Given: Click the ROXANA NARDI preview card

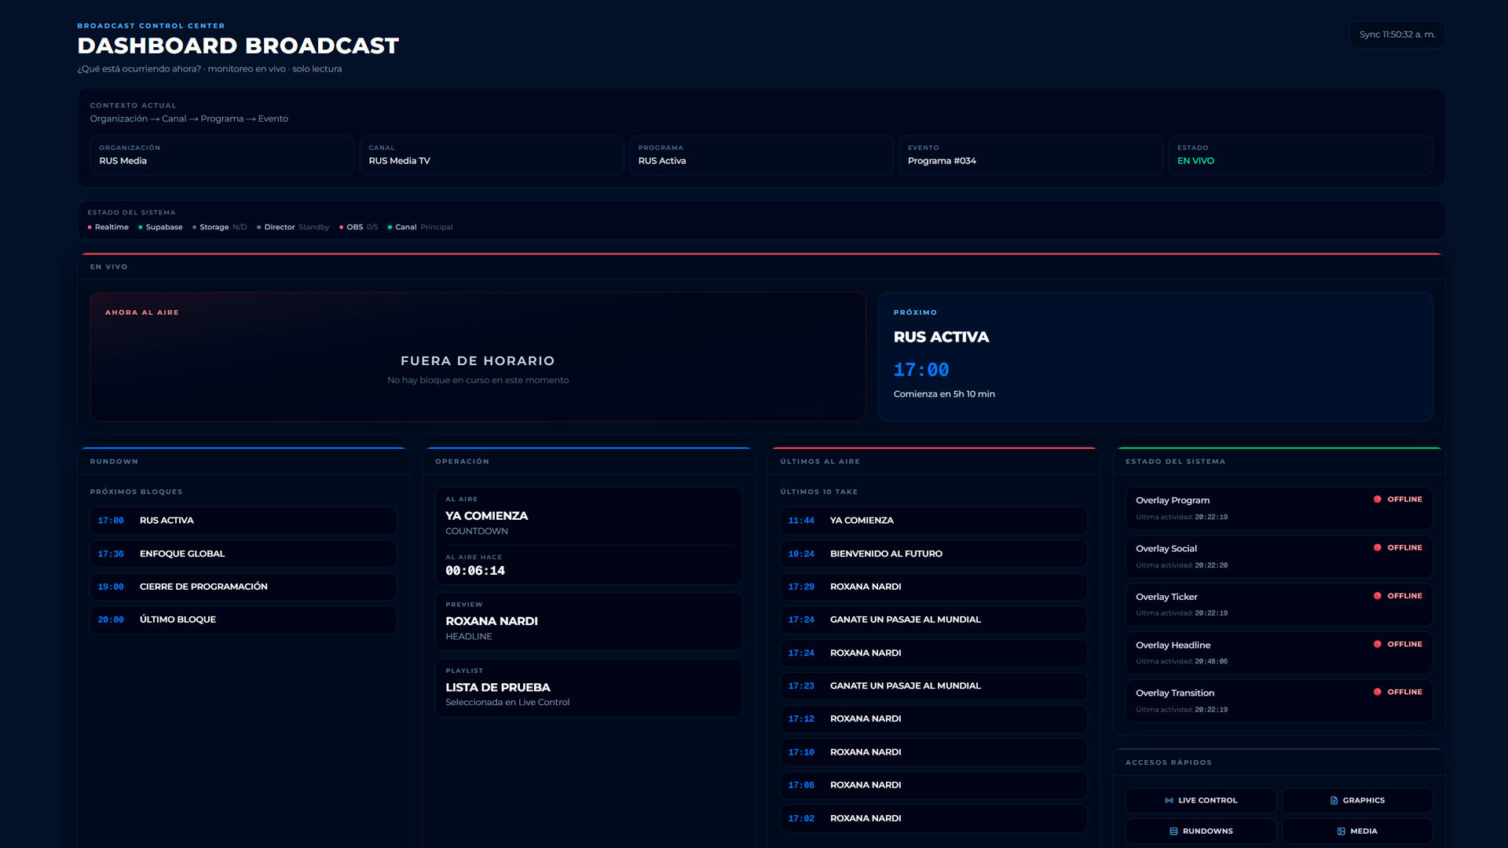Looking at the screenshot, I should point(589,621).
